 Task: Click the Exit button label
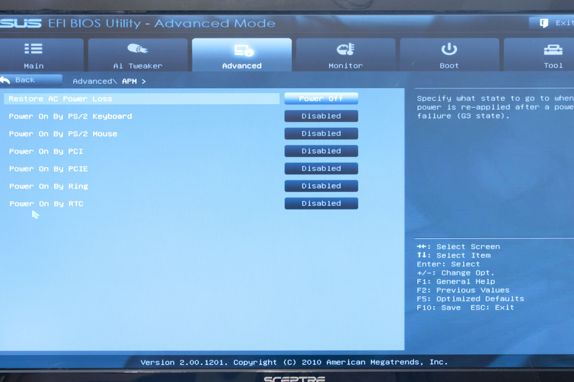click(x=564, y=23)
